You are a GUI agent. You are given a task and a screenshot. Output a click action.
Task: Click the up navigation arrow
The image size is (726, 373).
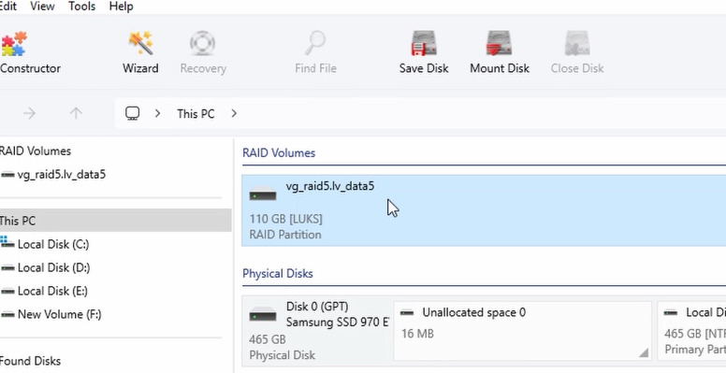(x=76, y=113)
